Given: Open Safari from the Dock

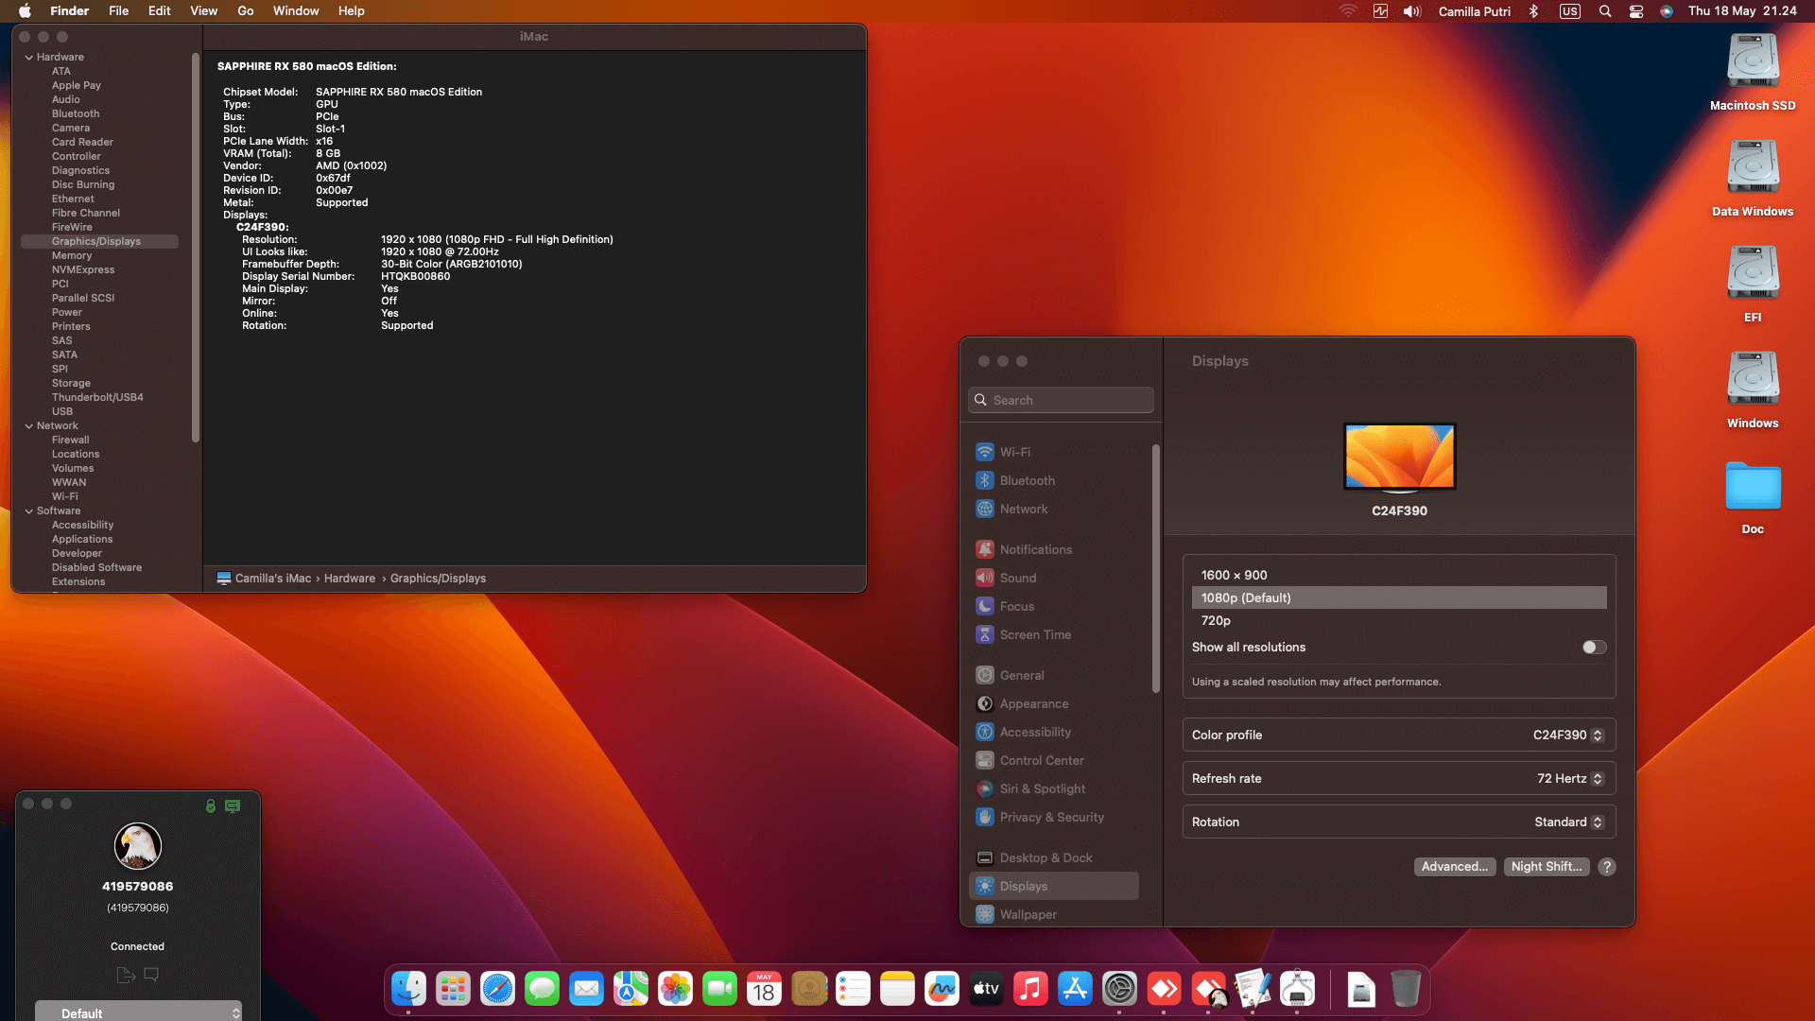Looking at the screenshot, I should pyautogui.click(x=497, y=989).
